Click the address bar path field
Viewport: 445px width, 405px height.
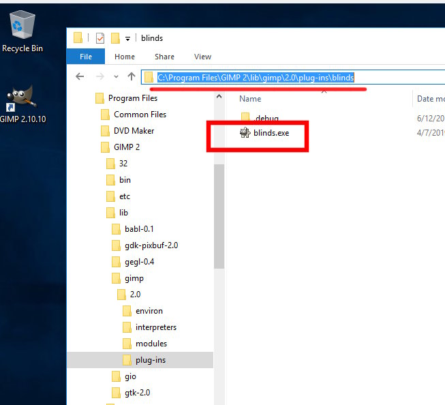tap(293, 77)
